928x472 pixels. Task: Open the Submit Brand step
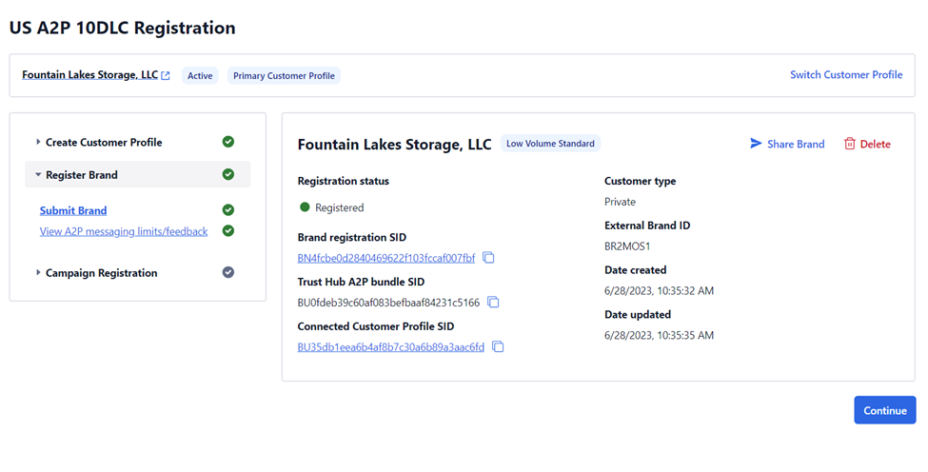tap(73, 210)
